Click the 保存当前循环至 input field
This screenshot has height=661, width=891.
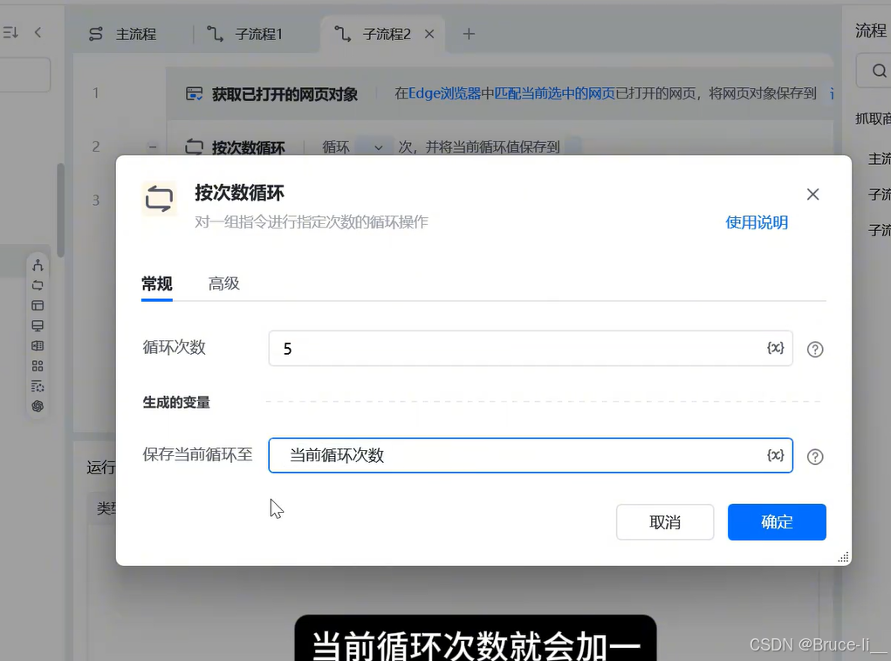coord(531,455)
